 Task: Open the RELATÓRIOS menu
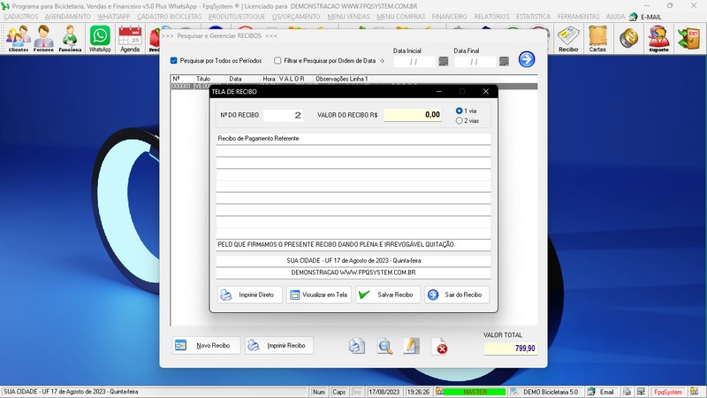(x=491, y=17)
